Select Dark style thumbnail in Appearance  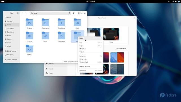point(111,34)
